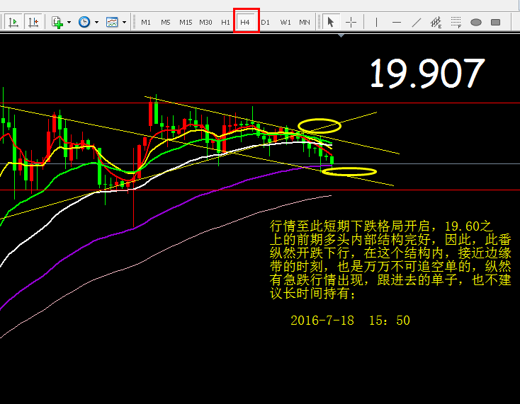Select the Fibonacci retracement tool
The image size is (520, 404).
[456, 22]
